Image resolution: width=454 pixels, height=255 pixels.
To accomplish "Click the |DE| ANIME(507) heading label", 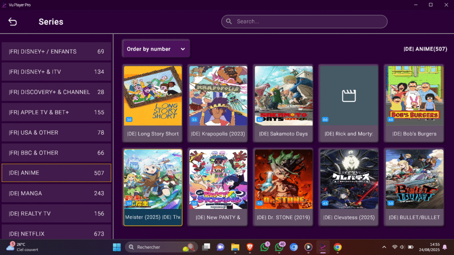I will 425,49.
